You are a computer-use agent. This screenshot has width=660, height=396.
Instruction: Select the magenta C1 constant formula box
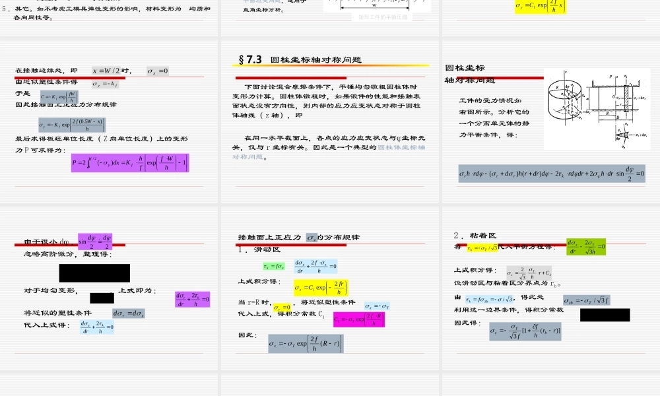point(360,319)
